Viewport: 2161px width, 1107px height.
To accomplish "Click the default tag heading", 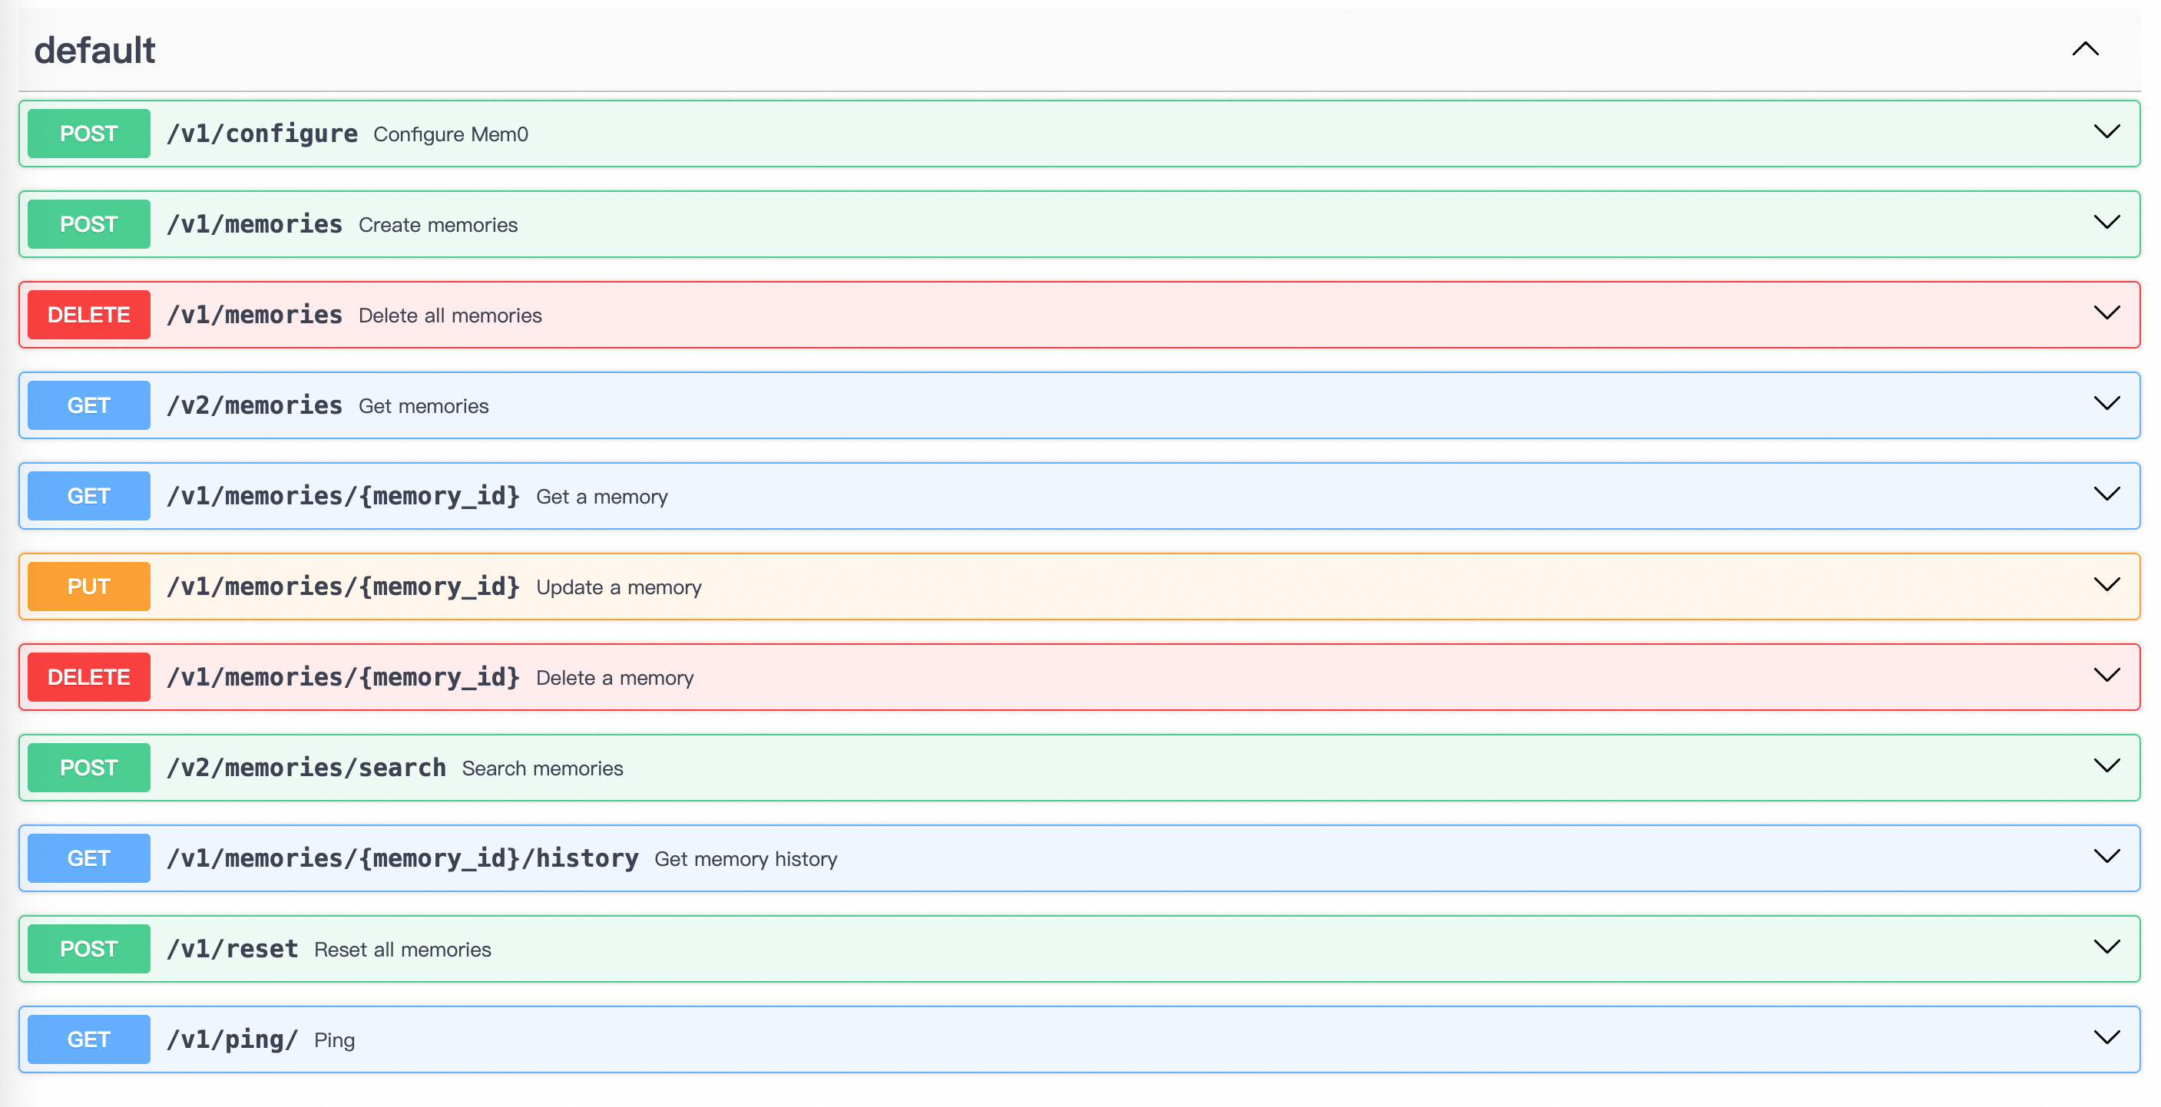I will click(94, 51).
